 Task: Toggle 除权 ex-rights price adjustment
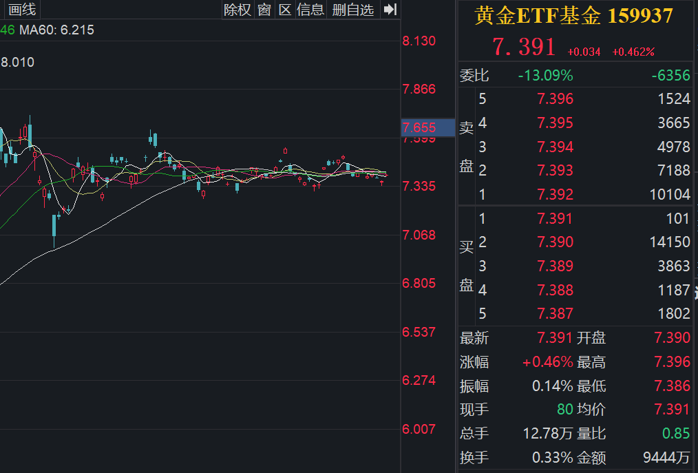click(237, 10)
